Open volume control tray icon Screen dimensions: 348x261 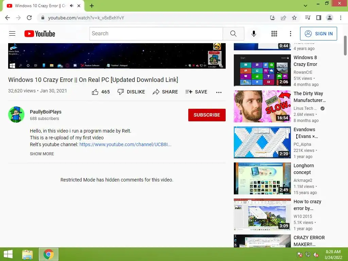(x=316, y=255)
